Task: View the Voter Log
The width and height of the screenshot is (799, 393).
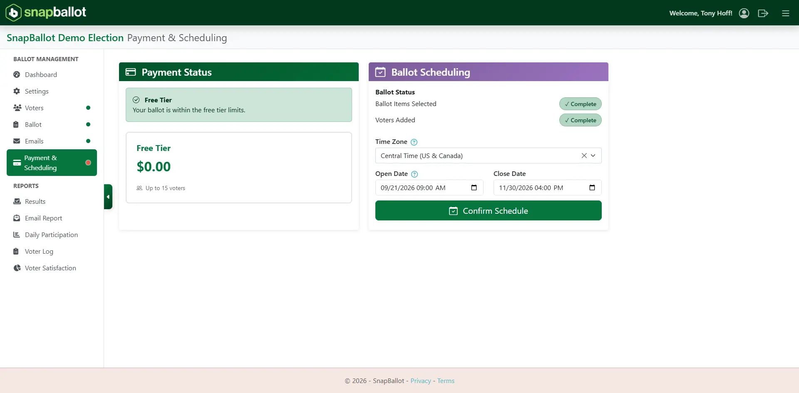Action: coord(52,251)
